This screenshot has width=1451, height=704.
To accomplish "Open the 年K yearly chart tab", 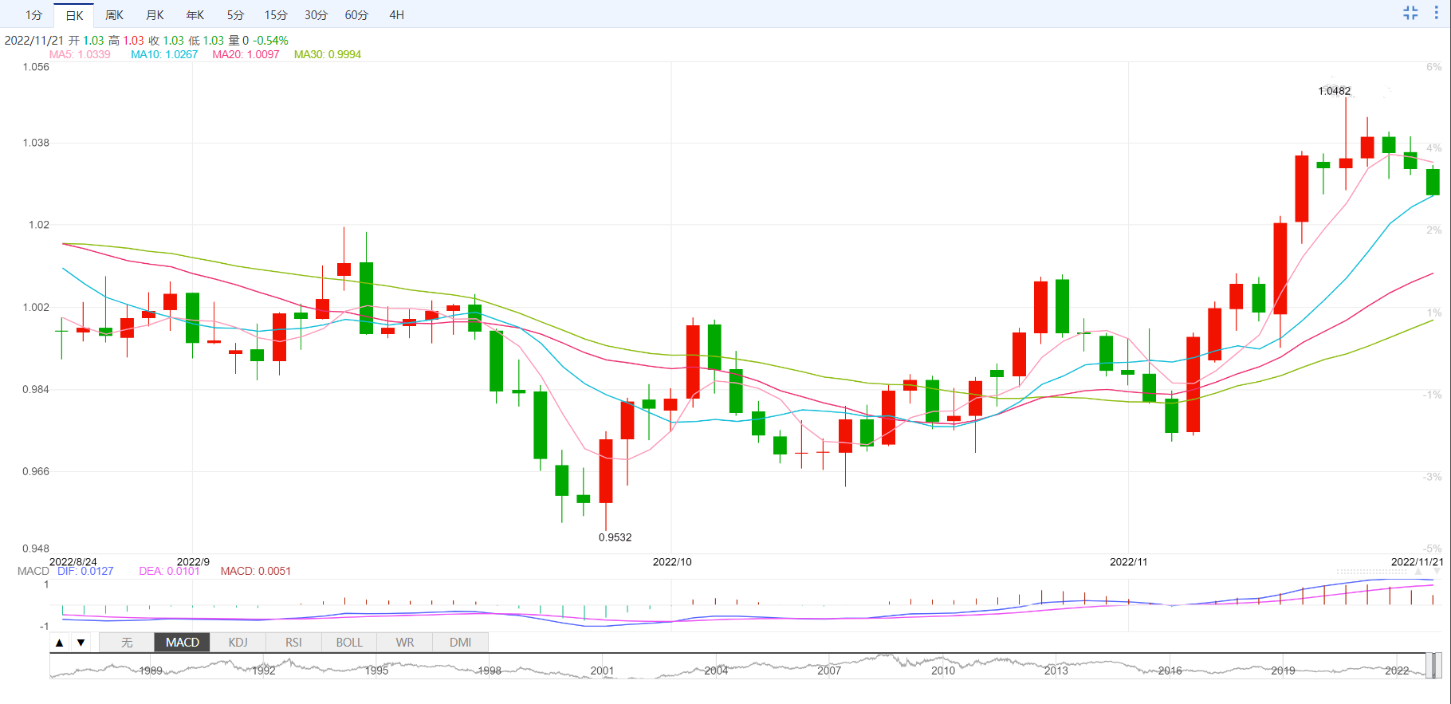I will coord(195,15).
